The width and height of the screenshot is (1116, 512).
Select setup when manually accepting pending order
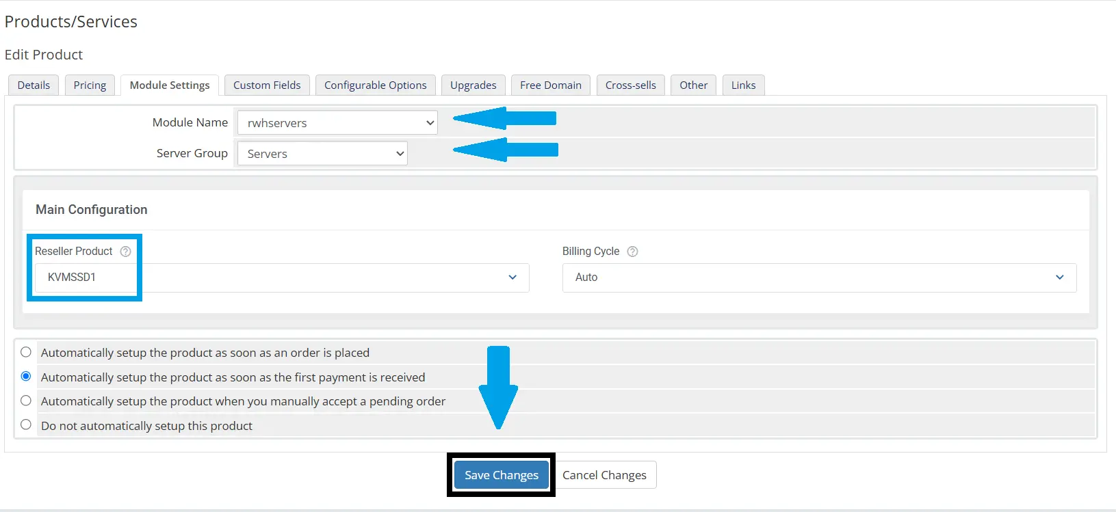coord(26,401)
